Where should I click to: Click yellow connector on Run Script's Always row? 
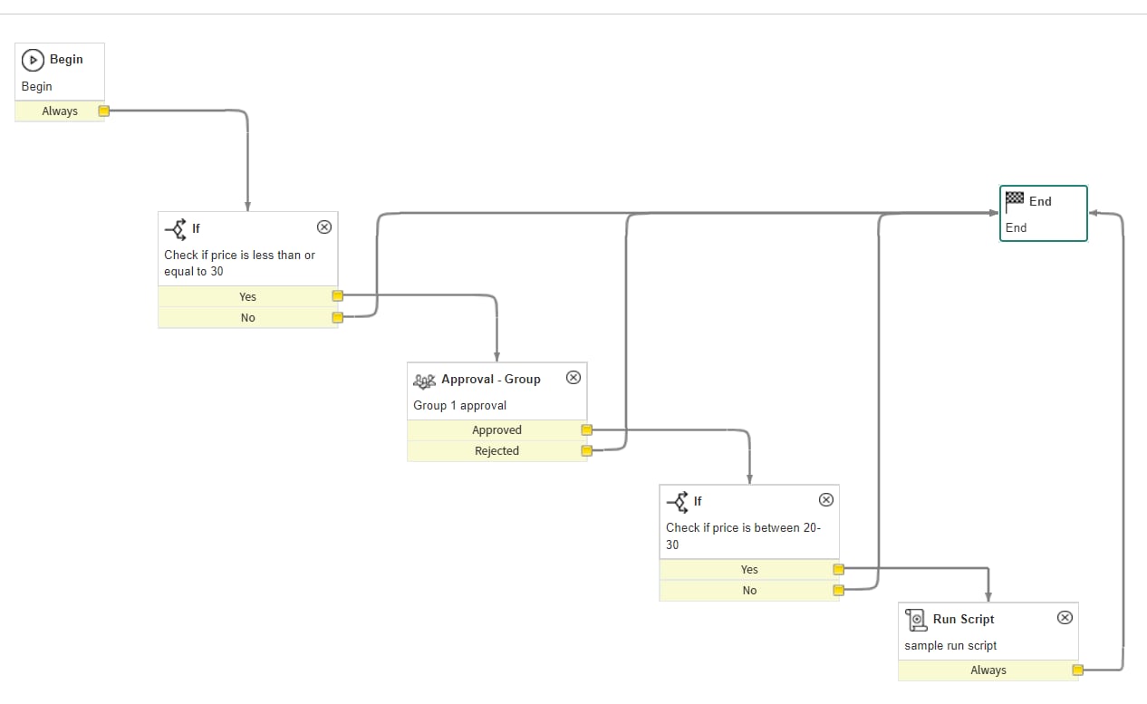coord(1077,670)
